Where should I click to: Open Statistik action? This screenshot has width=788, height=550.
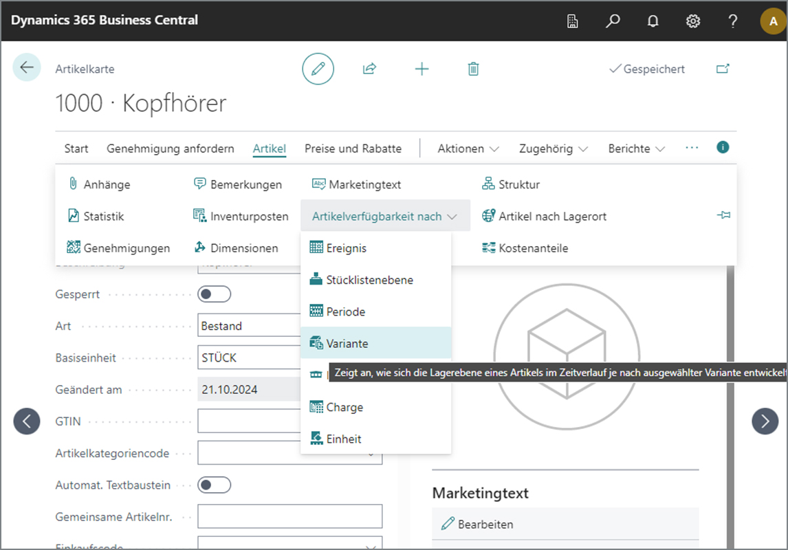pos(96,216)
